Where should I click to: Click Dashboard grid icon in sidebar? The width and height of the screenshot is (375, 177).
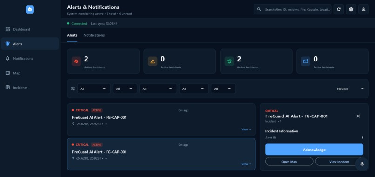coord(7,29)
